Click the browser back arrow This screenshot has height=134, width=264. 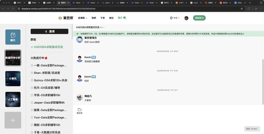point(3,9)
